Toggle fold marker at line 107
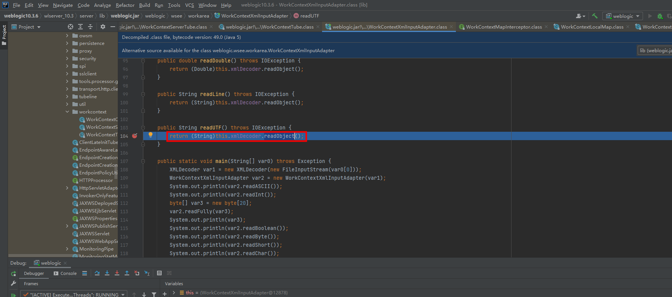This screenshot has height=297, width=672. pyautogui.click(x=143, y=161)
